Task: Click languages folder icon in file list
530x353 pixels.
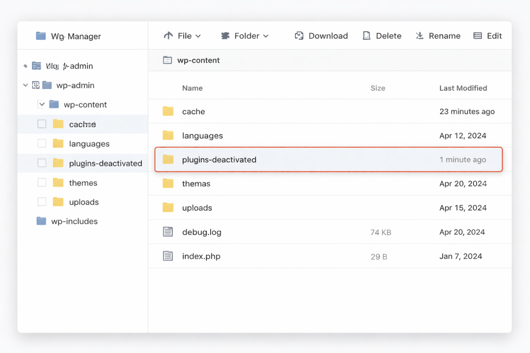Action: (168, 135)
